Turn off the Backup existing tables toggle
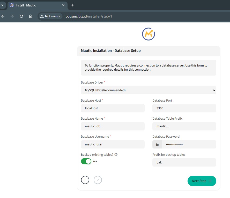230x198 pixels. pyautogui.click(x=86, y=161)
